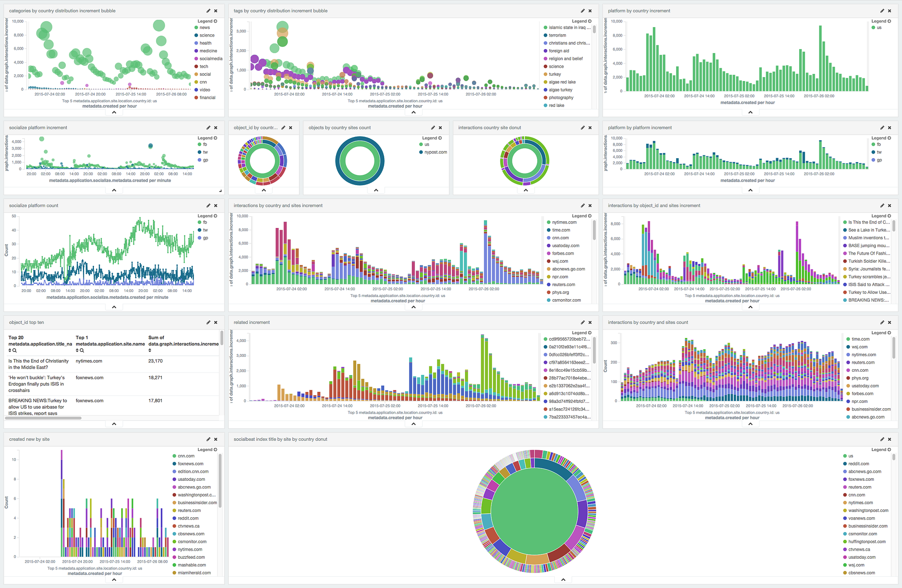
Task: Remove the socialize platform count panel
Action: pos(216,205)
